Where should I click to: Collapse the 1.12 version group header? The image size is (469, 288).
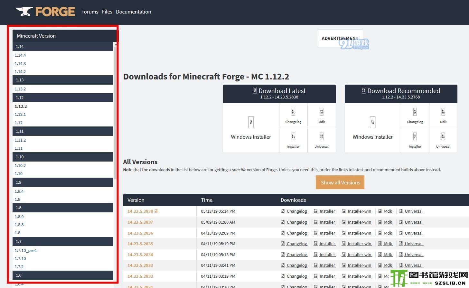(x=63, y=98)
